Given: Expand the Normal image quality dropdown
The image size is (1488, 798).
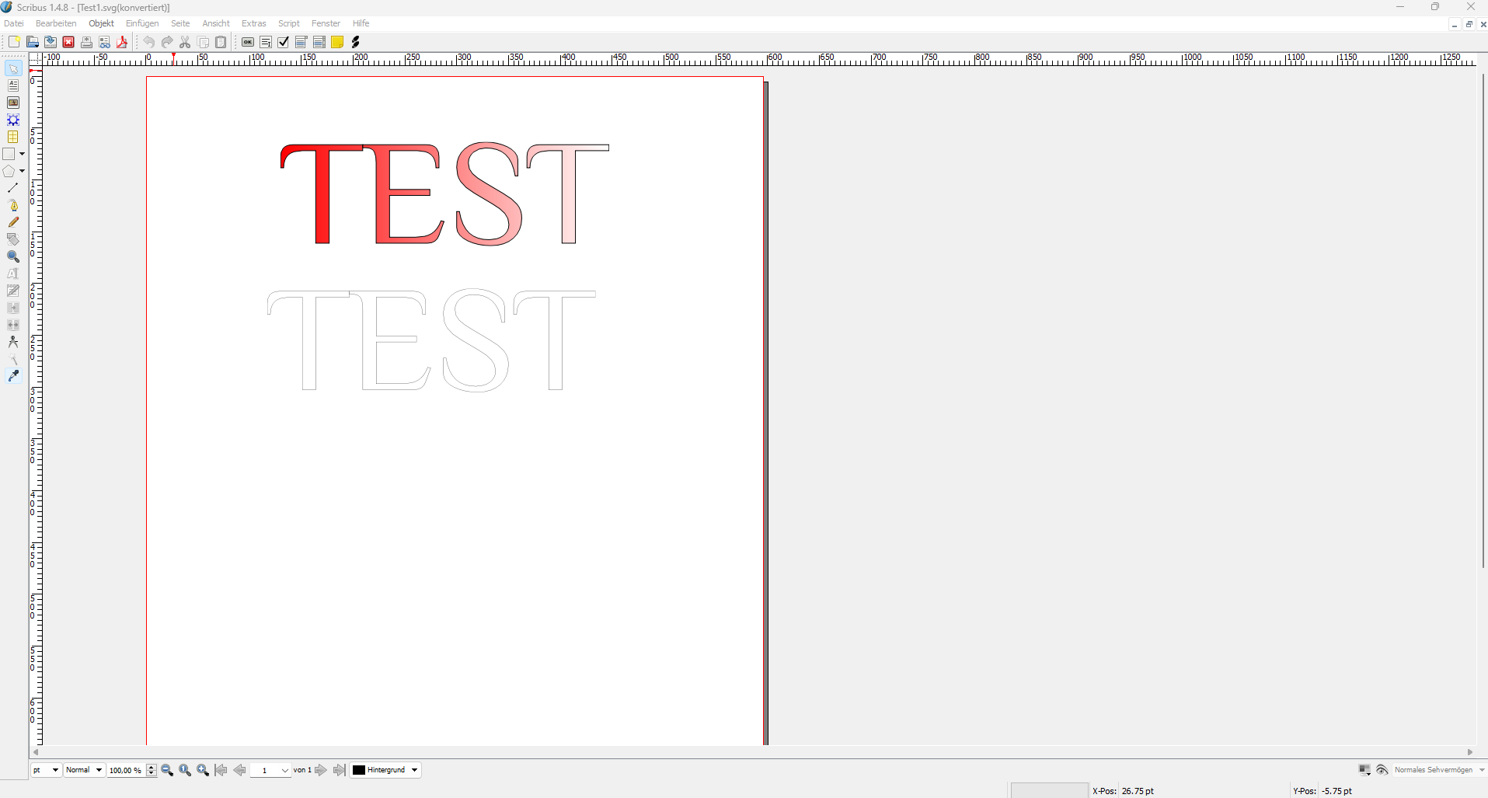Looking at the screenshot, I should [84, 770].
